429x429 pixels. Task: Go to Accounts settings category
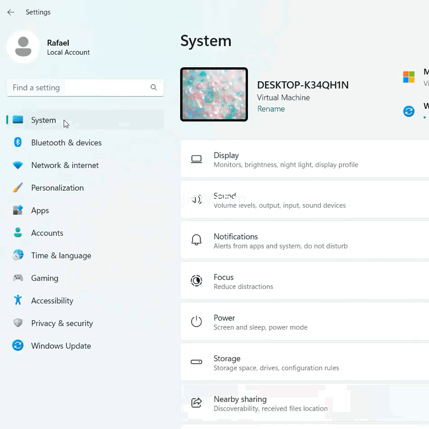(x=47, y=233)
